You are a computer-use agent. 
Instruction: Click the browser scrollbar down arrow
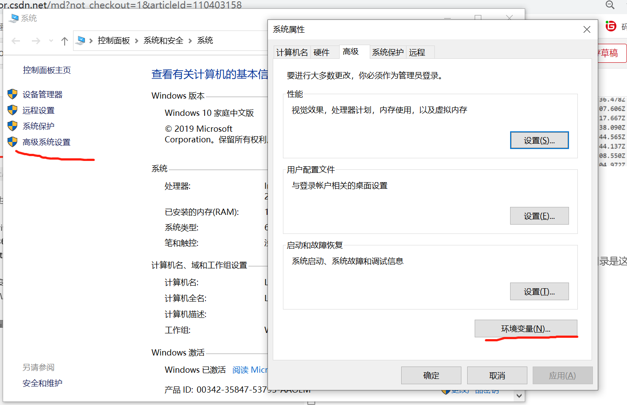519,396
